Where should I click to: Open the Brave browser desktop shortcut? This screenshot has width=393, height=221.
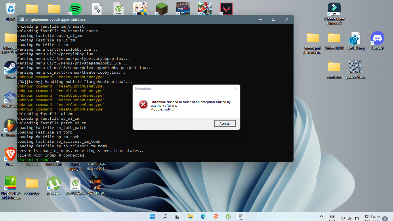(x=11, y=157)
